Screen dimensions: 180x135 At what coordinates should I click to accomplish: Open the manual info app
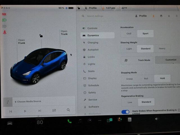[129, 120]
